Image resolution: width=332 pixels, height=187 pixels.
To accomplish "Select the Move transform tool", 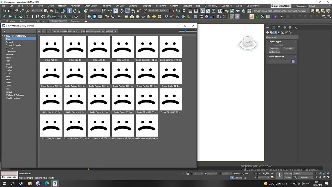I will click(69, 11).
